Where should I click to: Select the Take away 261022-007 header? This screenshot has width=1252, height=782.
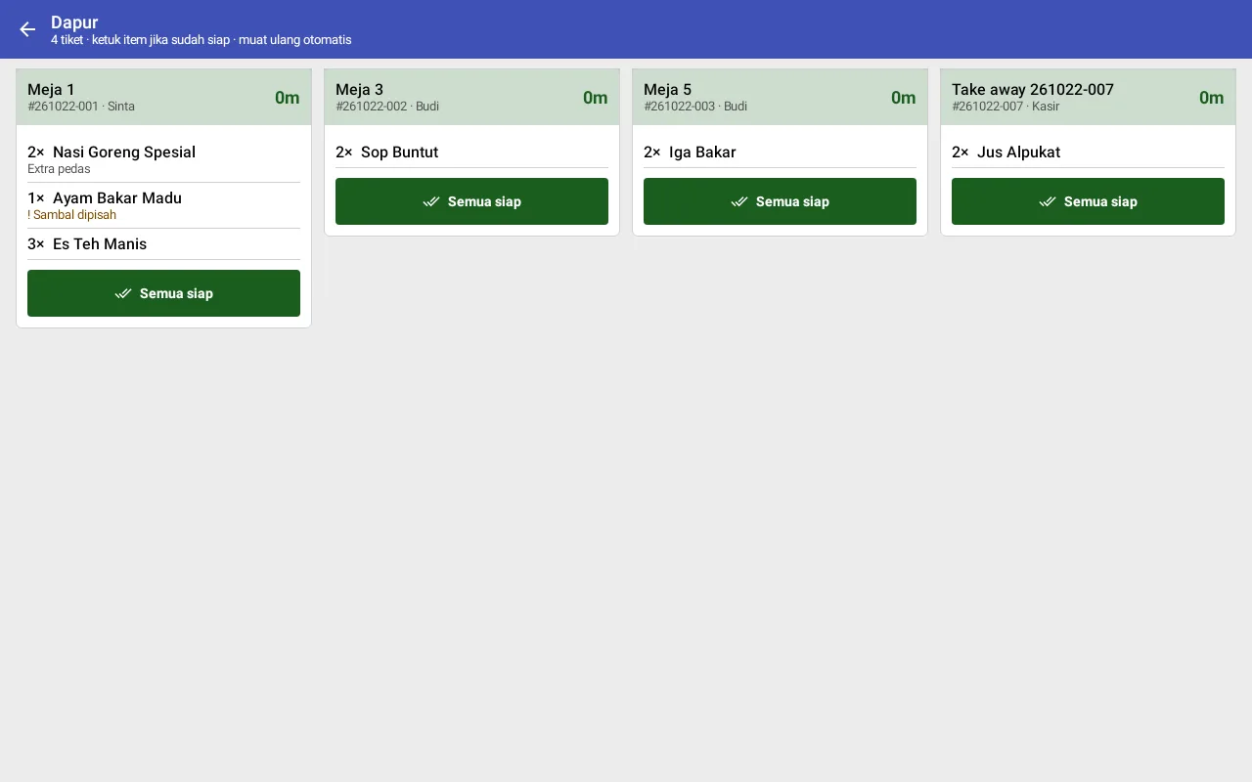pyautogui.click(x=1088, y=97)
